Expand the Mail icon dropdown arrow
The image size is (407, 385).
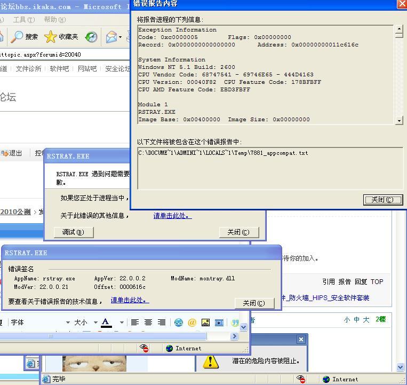coord(120,37)
